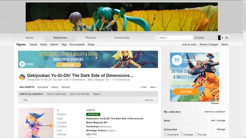Click the mail envelope icon in header
This screenshot has width=246, height=138.
click(226, 38)
